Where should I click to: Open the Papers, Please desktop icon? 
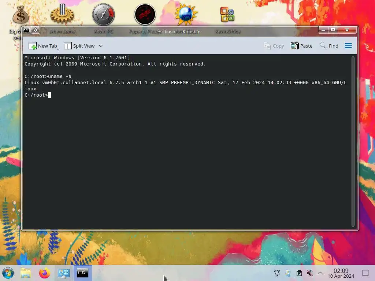pyautogui.click(x=145, y=15)
